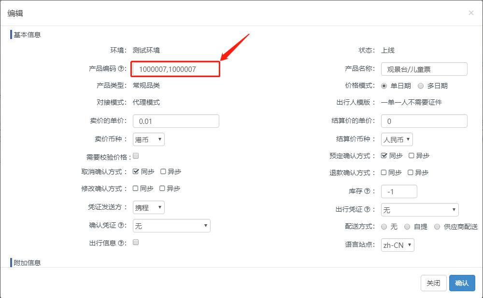This screenshot has height=298, width=483.
Task: Click the 产品名称 text field
Action: click(424, 69)
